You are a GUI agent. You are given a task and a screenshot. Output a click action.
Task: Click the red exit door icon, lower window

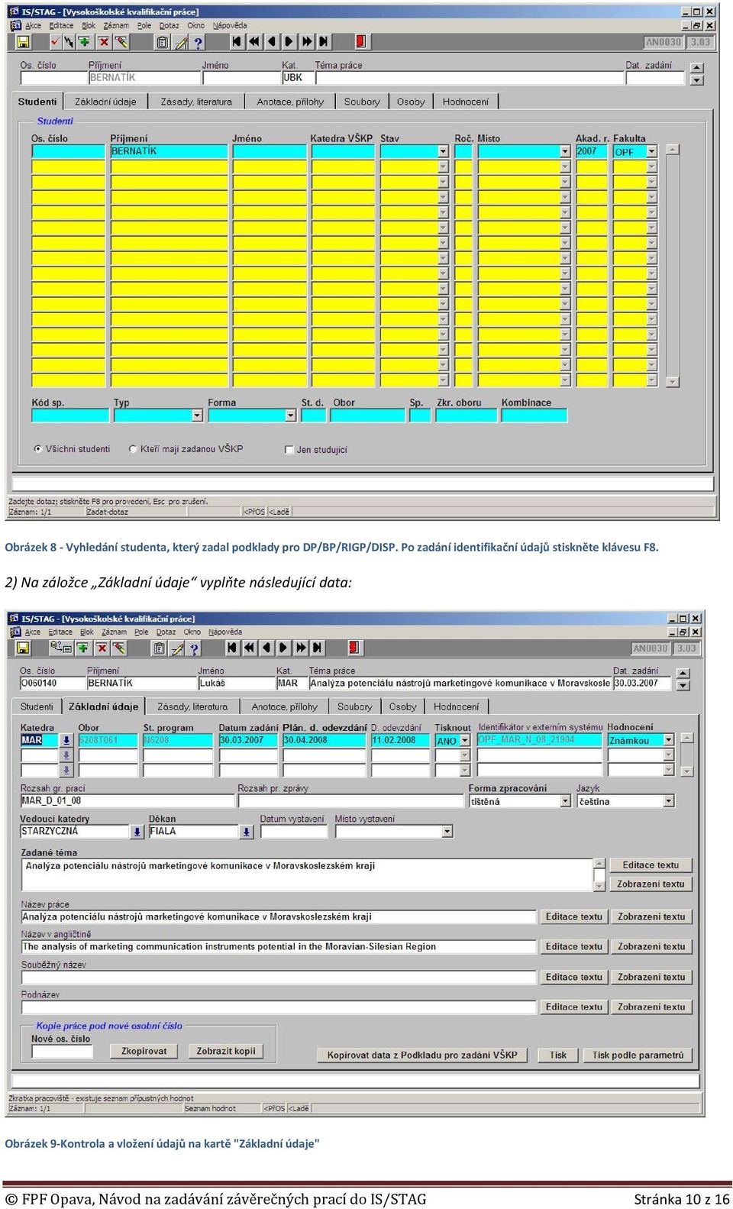[354, 648]
